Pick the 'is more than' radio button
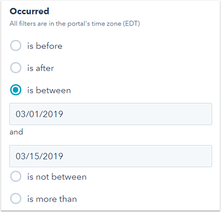221x212 pixels. (x=16, y=199)
